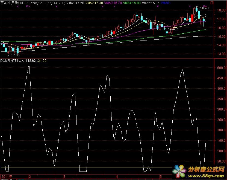Viewport: 227px width, 180px height.
Task: Click the VMA1:17.58 value
Action: tap(75, 3)
